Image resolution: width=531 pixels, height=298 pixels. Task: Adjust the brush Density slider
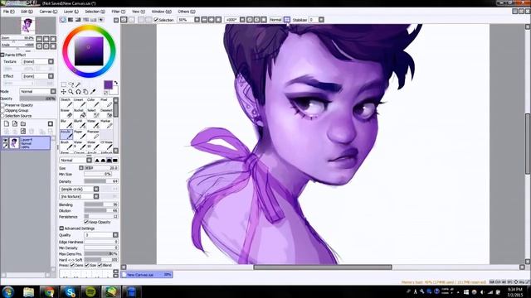[x=101, y=181]
